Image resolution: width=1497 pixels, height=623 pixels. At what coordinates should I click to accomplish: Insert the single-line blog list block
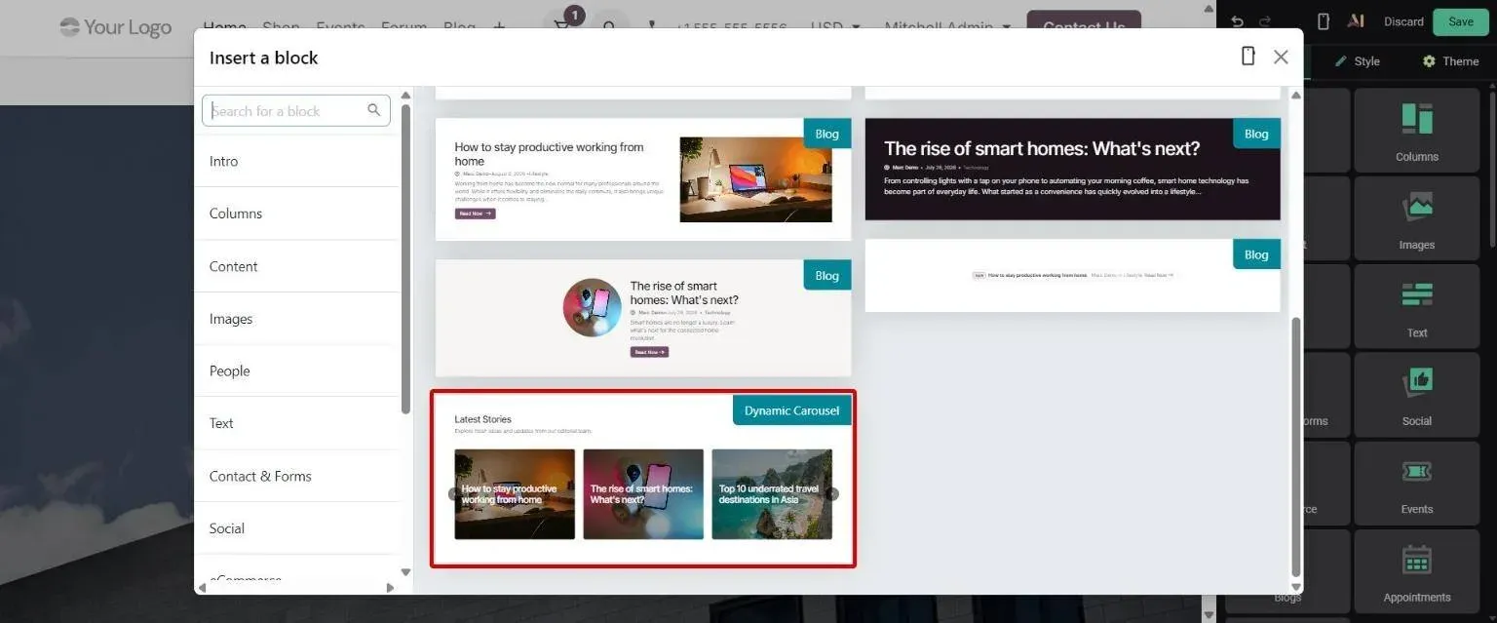click(1072, 276)
